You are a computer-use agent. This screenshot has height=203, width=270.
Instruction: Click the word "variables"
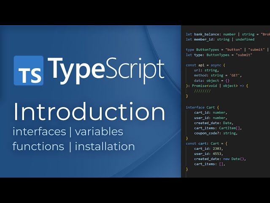click(99, 132)
